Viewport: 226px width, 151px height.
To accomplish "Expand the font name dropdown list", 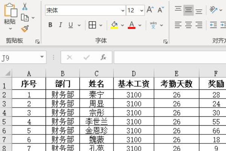I will tap(123, 11).
